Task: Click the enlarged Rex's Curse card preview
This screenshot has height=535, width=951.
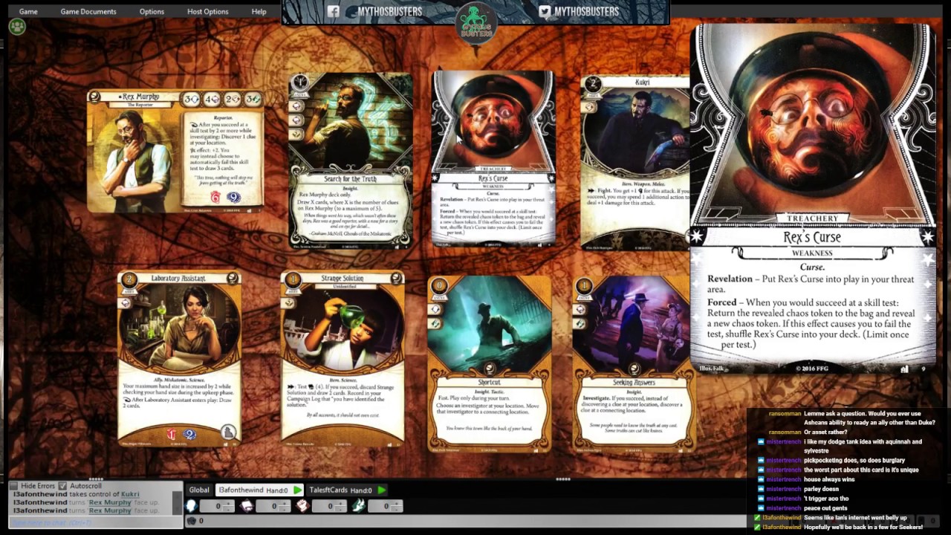Action: 813,199
